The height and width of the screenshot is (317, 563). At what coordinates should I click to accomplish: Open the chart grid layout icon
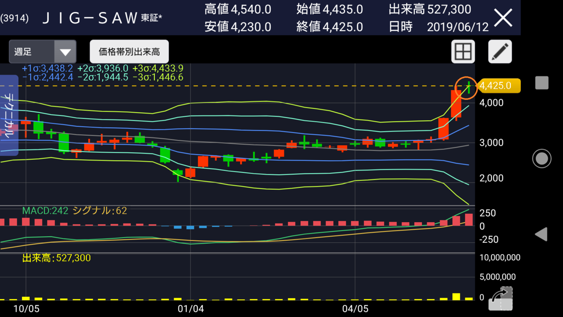tap(463, 52)
